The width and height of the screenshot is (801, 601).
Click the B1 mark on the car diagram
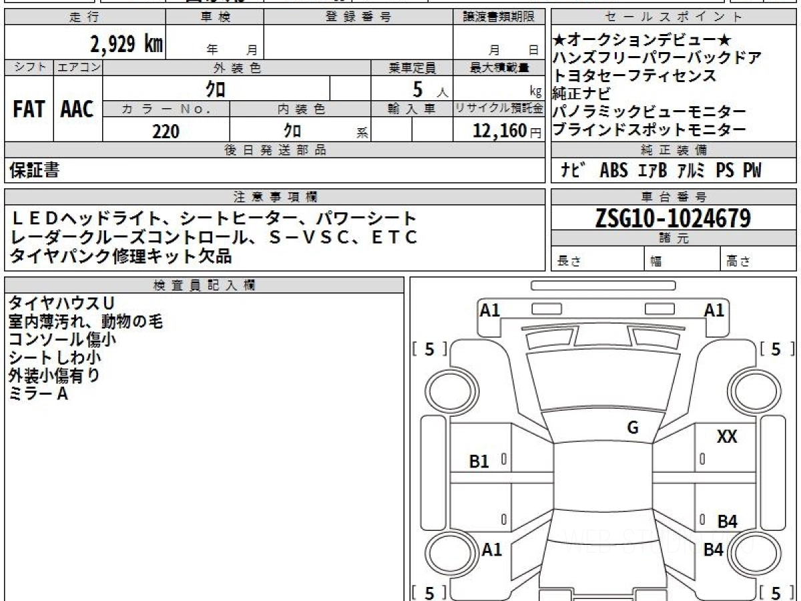479,461
